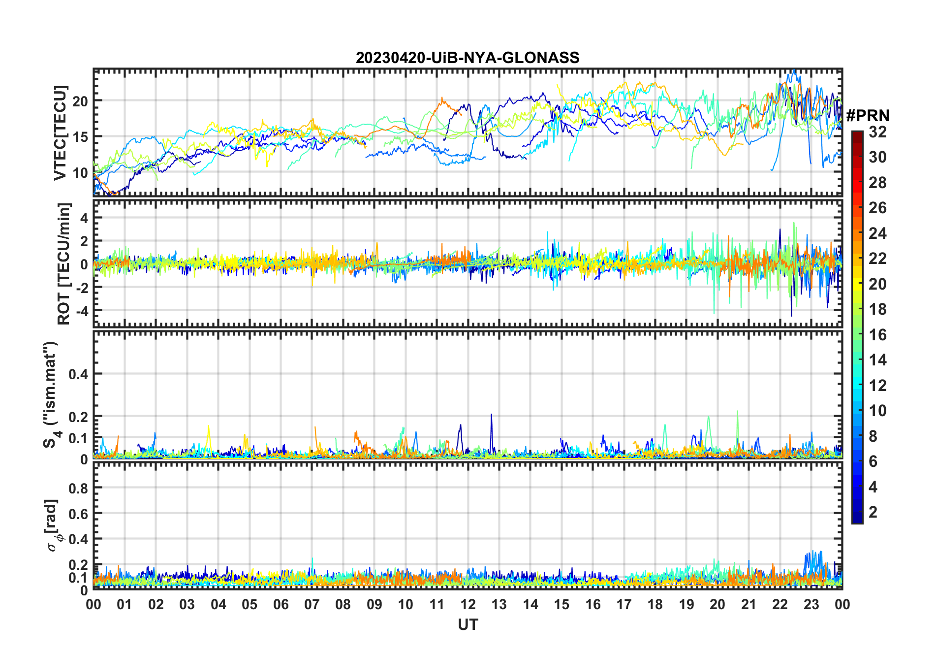Click the sigma phi [rad] y-axis label

54,525
